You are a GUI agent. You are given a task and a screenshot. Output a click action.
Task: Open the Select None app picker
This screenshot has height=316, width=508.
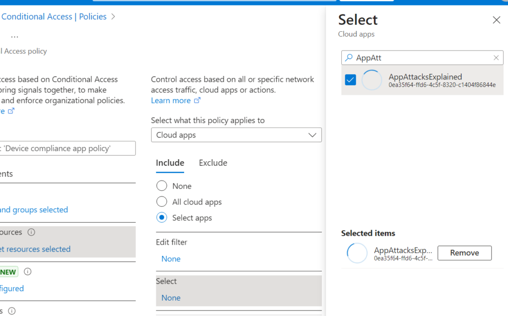pyautogui.click(x=171, y=298)
